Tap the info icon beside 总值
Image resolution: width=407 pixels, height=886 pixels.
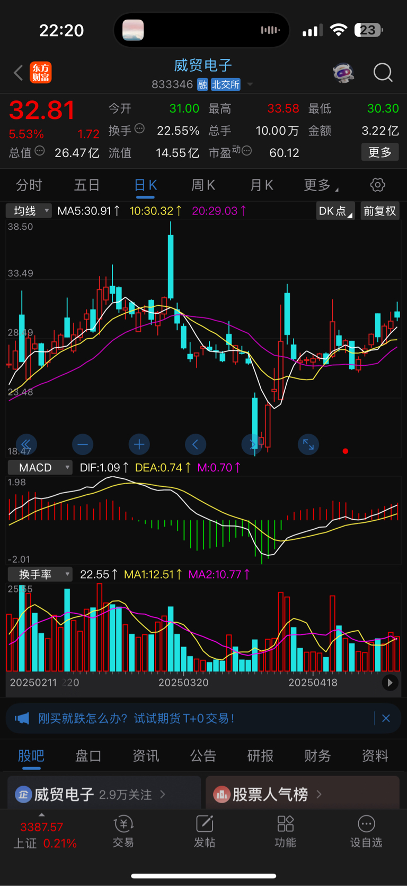40,151
